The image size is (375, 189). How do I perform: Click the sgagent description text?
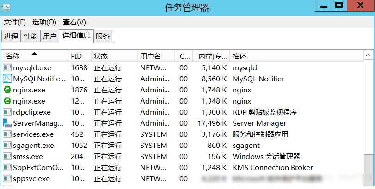pos(246,146)
